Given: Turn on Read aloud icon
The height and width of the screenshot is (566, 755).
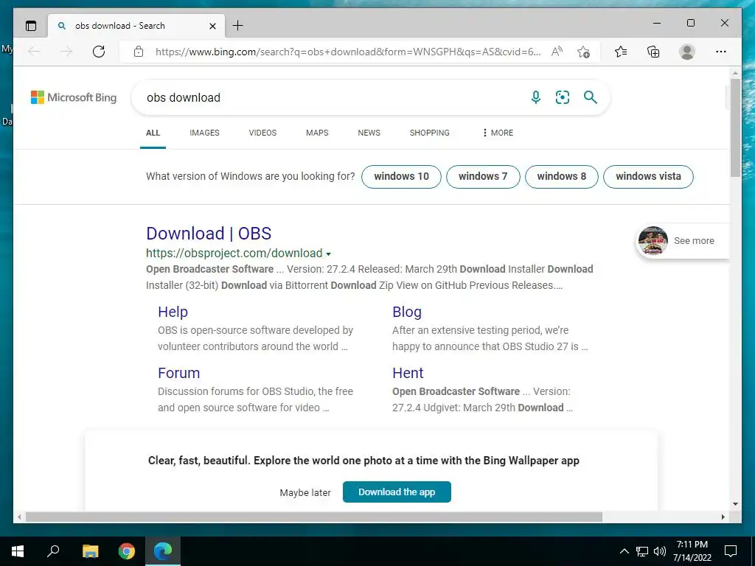Looking at the screenshot, I should [557, 52].
